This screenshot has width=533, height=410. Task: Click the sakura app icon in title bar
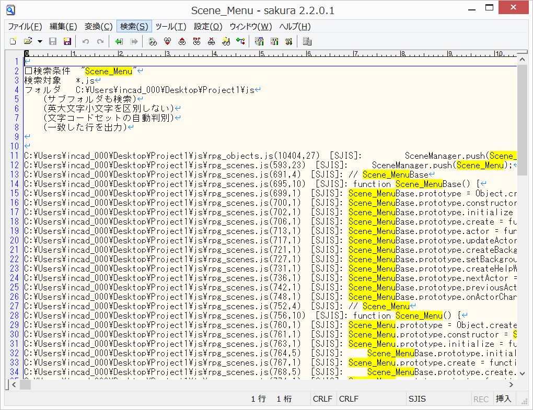[10, 10]
